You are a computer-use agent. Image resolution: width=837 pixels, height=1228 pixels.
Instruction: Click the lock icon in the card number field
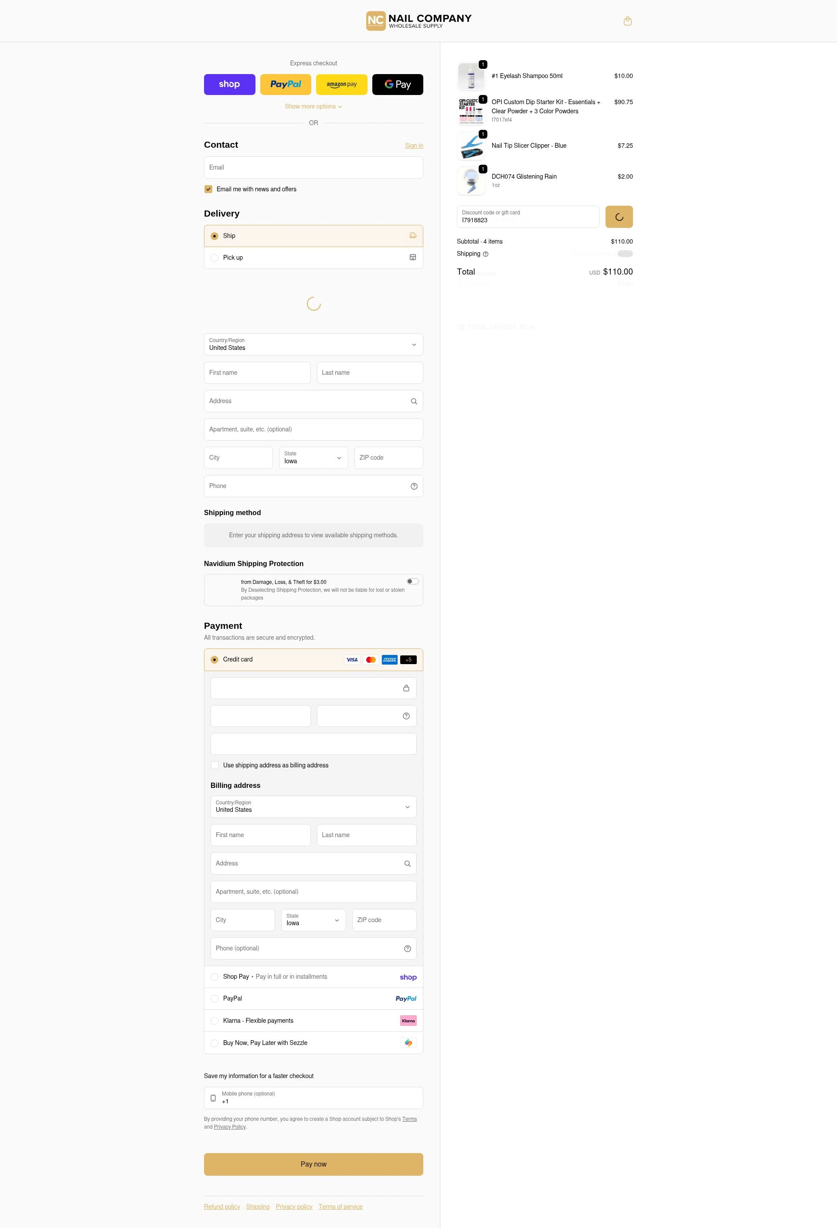pyautogui.click(x=406, y=688)
